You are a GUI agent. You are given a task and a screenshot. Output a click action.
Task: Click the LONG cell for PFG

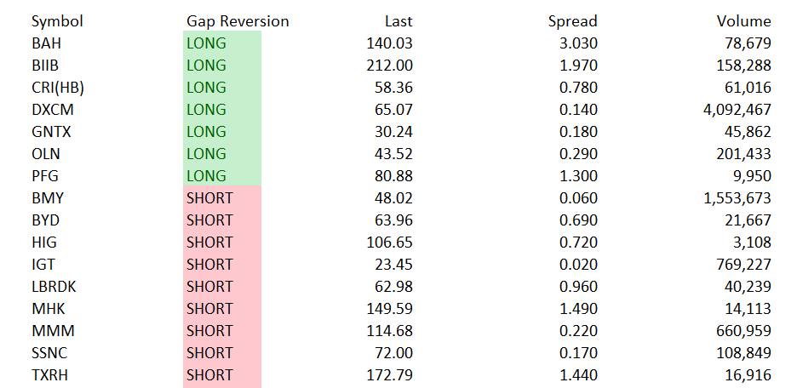point(221,176)
